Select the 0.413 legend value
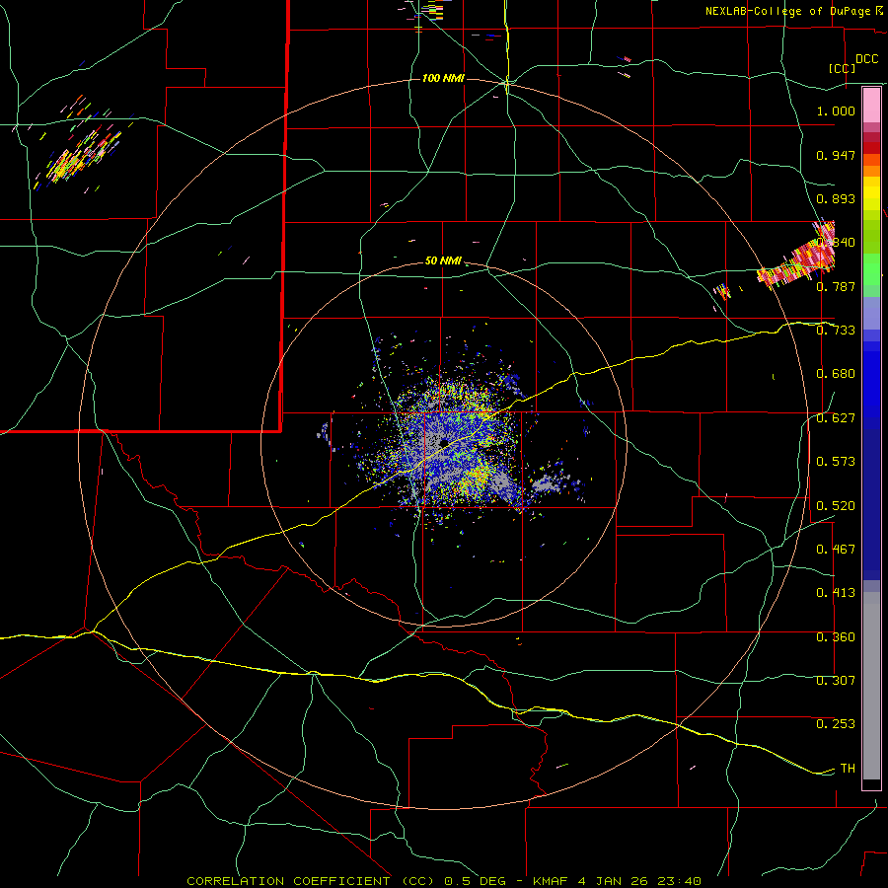 pyautogui.click(x=836, y=593)
